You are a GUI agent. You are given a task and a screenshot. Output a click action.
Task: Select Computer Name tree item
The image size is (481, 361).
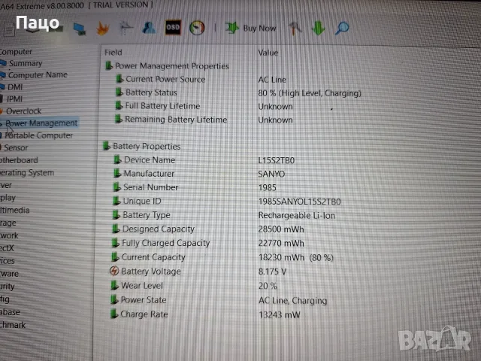pos(38,75)
